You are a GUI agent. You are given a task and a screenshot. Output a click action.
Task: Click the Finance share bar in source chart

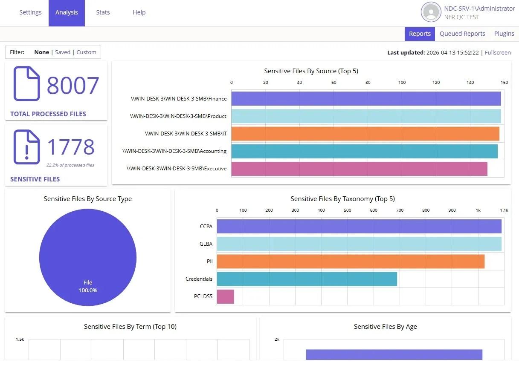366,99
